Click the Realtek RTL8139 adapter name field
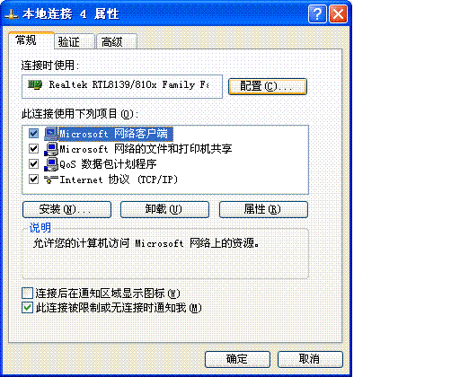 [x=122, y=86]
